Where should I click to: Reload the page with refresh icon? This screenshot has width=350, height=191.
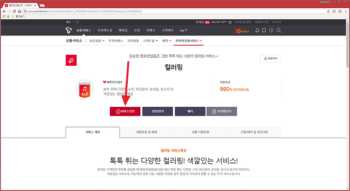[x=14, y=11]
